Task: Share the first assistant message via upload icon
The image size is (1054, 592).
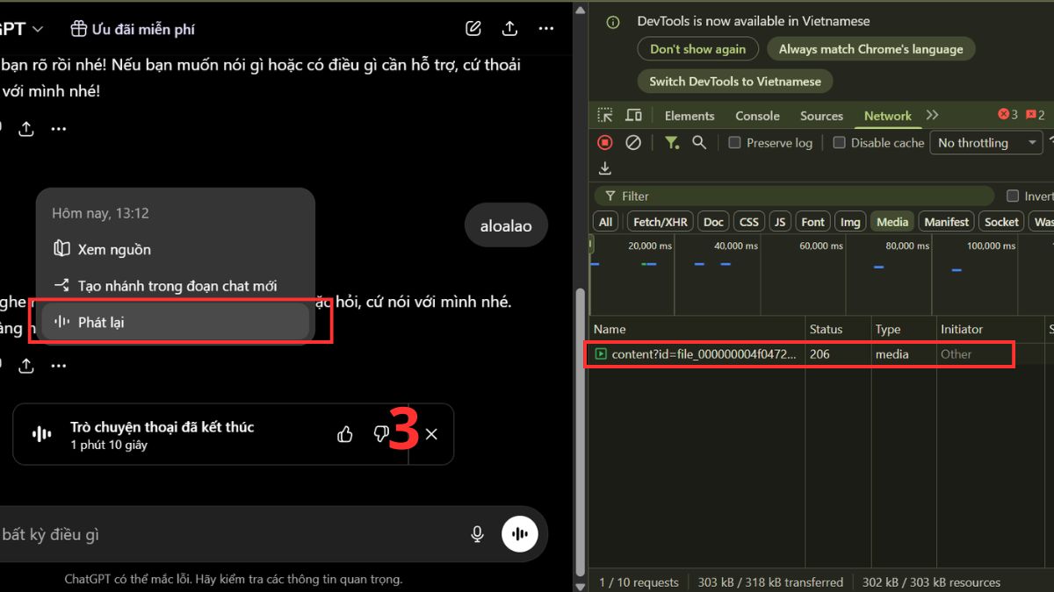Action: 26,129
